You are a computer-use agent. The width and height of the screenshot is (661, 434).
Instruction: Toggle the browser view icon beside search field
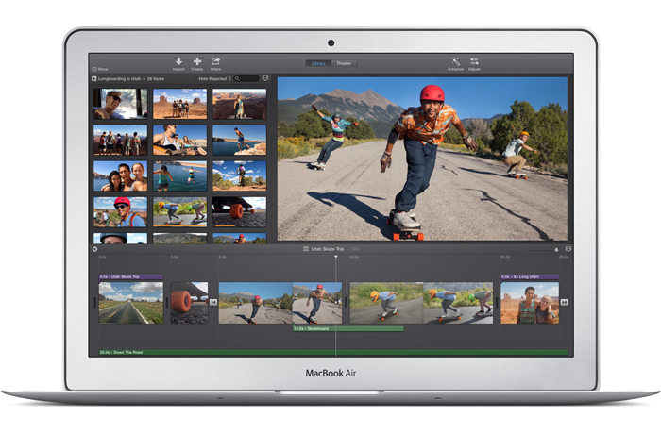265,78
